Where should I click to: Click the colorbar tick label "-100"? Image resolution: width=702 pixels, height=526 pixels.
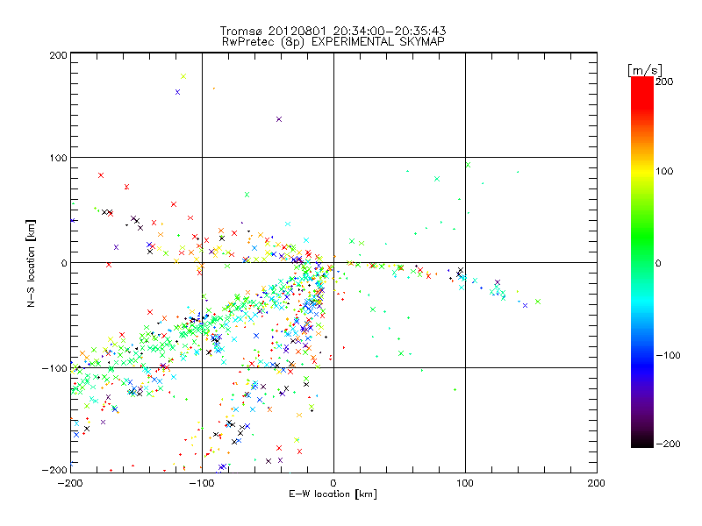click(668, 355)
